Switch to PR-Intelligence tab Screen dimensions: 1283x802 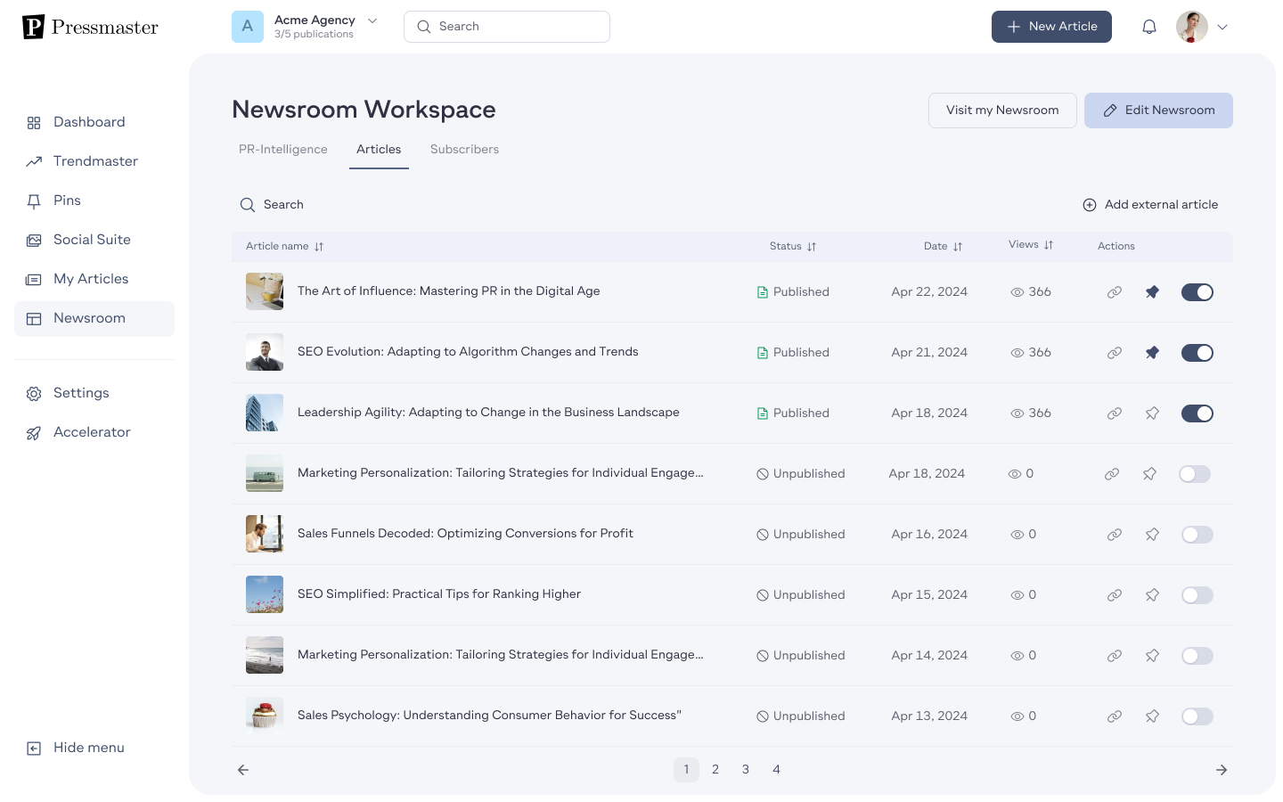point(283,150)
